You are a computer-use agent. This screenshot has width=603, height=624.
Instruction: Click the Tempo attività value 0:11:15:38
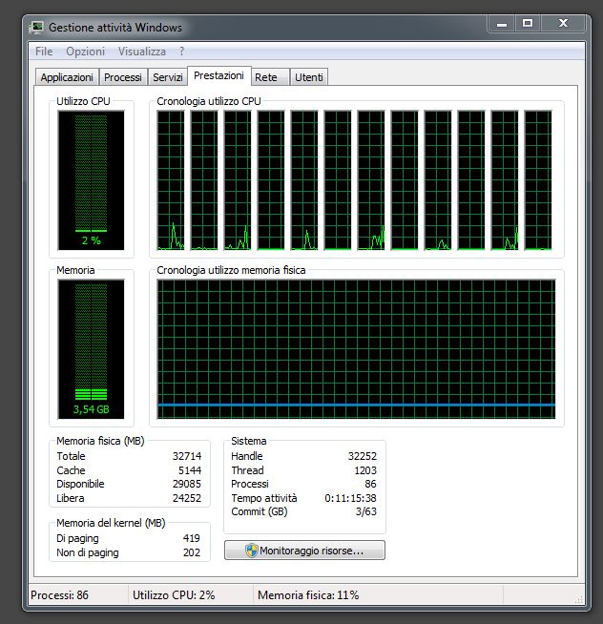[350, 498]
